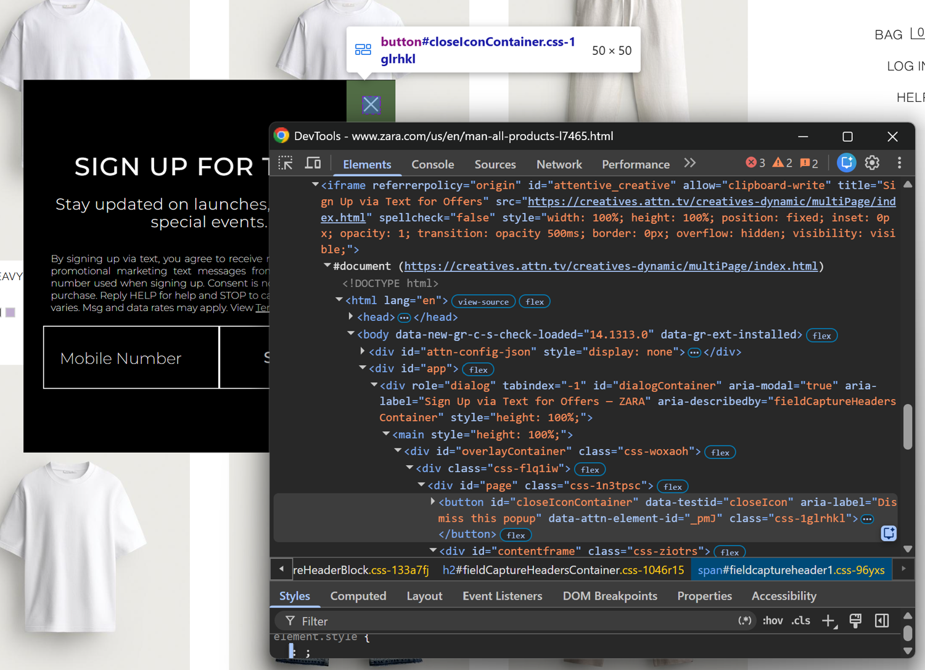
Task: Click the ellipsis inside closeIconContainer button
Action: 867,519
